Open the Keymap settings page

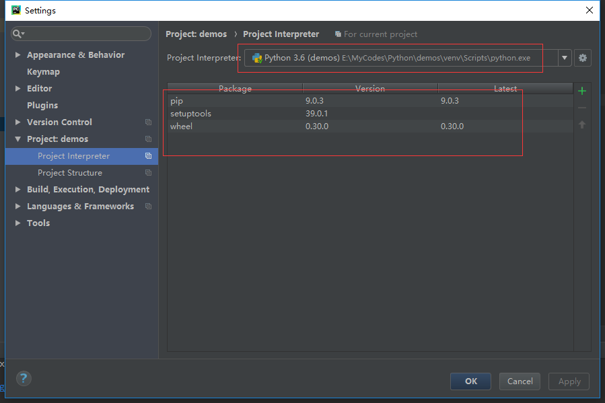[x=43, y=72]
